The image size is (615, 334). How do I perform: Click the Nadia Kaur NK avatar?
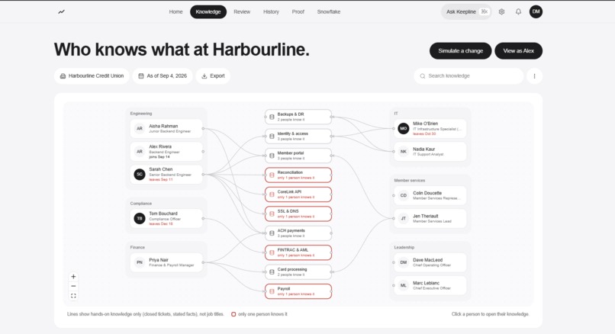pyautogui.click(x=403, y=151)
